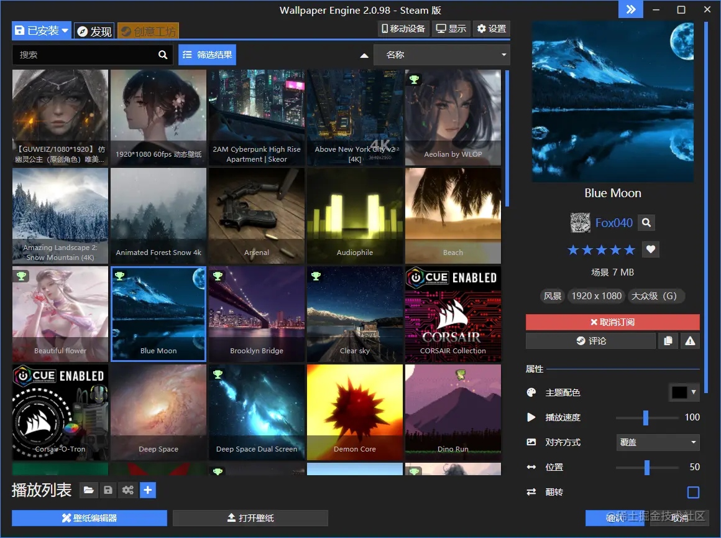Click unsubscribe (取消订阅) red button
This screenshot has height=538, width=721.
pos(612,322)
